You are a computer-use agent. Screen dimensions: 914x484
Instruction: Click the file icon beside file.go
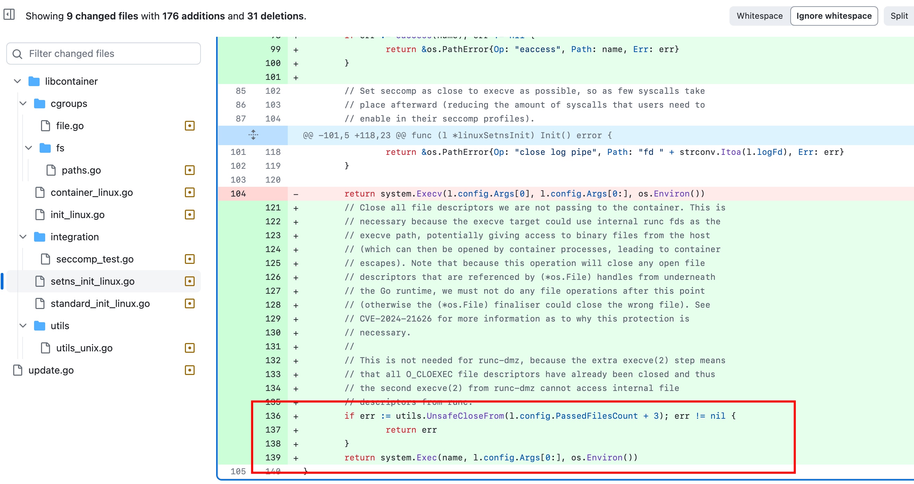point(46,126)
